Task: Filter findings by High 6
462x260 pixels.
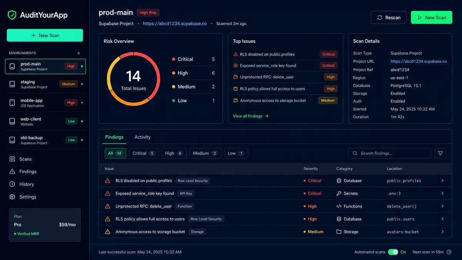Action: 174,153
